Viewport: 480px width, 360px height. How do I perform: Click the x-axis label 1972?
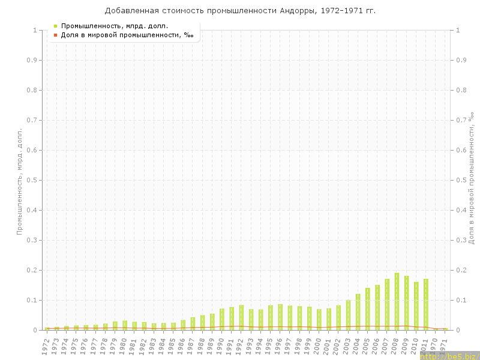pos(46,347)
